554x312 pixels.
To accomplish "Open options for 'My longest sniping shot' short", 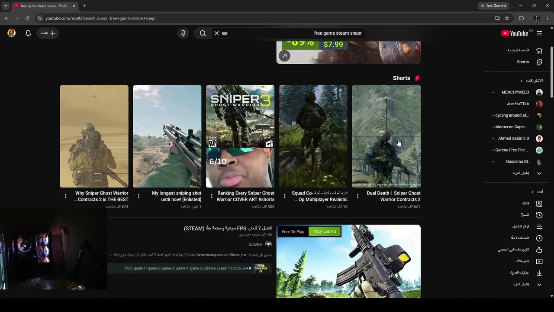I will click(138, 196).
